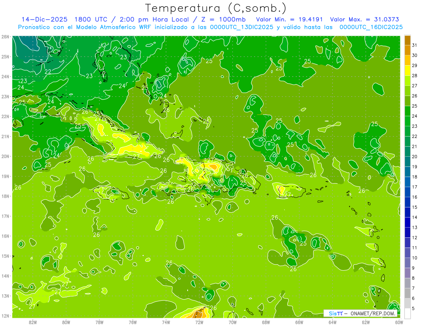424x327 pixels.
Task: Click the '13N' latitude axis label
Action: [x=5, y=296]
